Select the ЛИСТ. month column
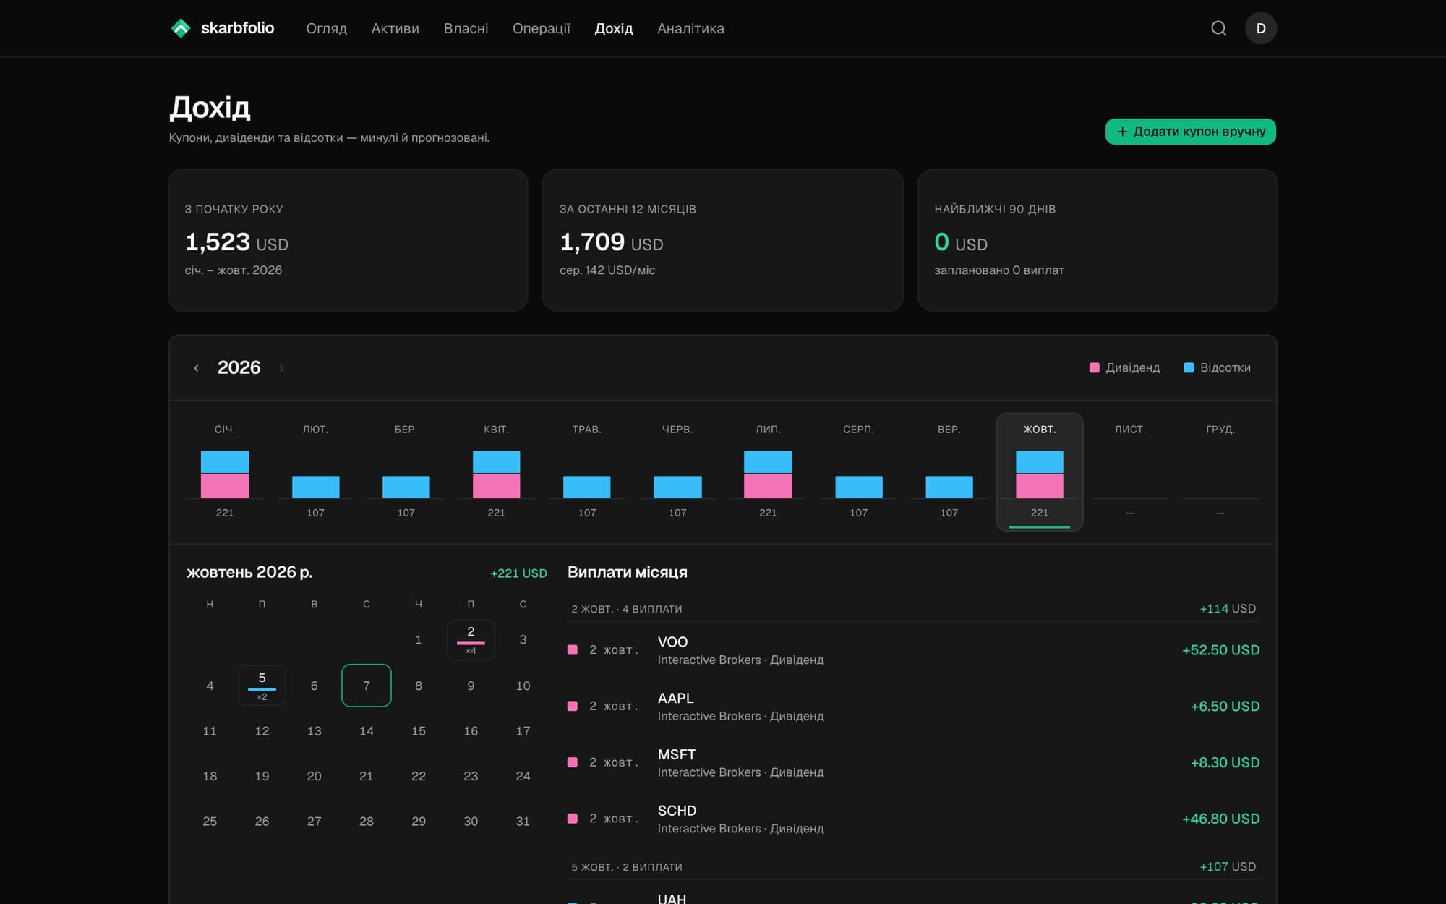Image resolution: width=1446 pixels, height=904 pixels. [1130, 472]
